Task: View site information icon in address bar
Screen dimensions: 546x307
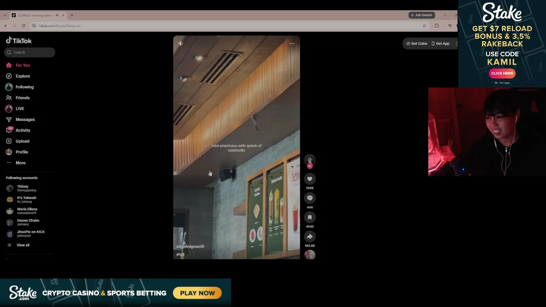Action: [x=34, y=26]
